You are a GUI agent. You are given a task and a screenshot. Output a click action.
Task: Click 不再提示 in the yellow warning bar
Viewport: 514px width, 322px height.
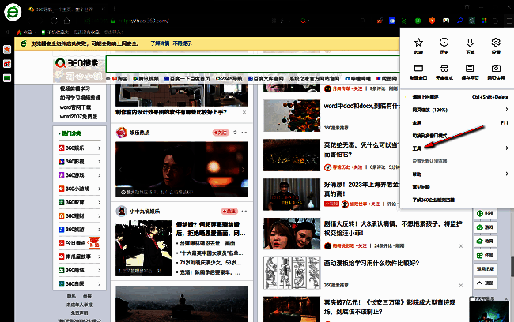(183, 43)
